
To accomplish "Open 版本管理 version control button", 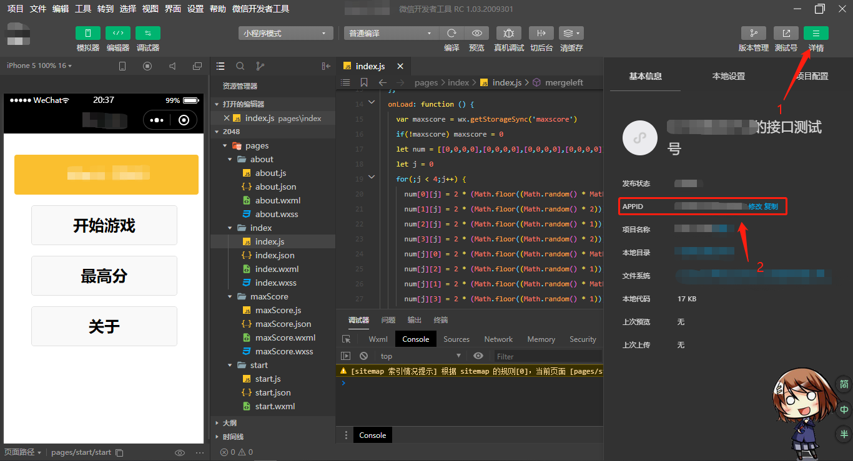I will (753, 33).
